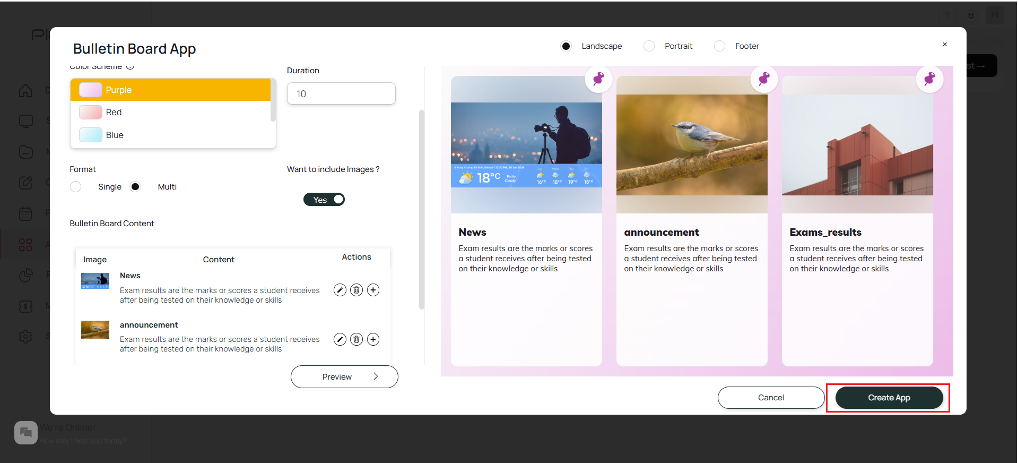Open the billing dollar icon in sidebar
The width and height of the screenshot is (1018, 463).
pyautogui.click(x=25, y=306)
